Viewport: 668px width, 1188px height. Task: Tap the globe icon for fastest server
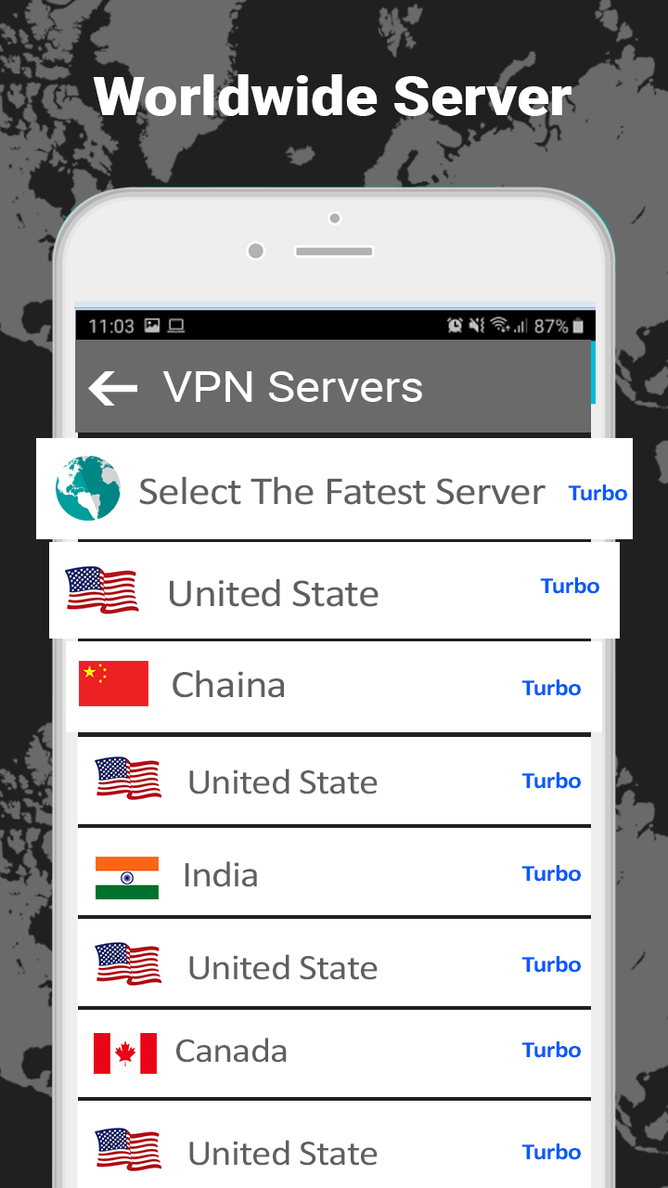pyautogui.click(x=88, y=488)
